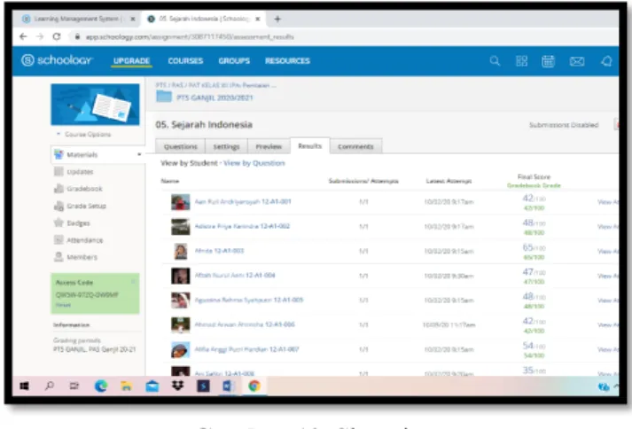Viewport: 632px width, 429px height.
Task: Open File Explorer from taskbar
Action: (x=126, y=386)
